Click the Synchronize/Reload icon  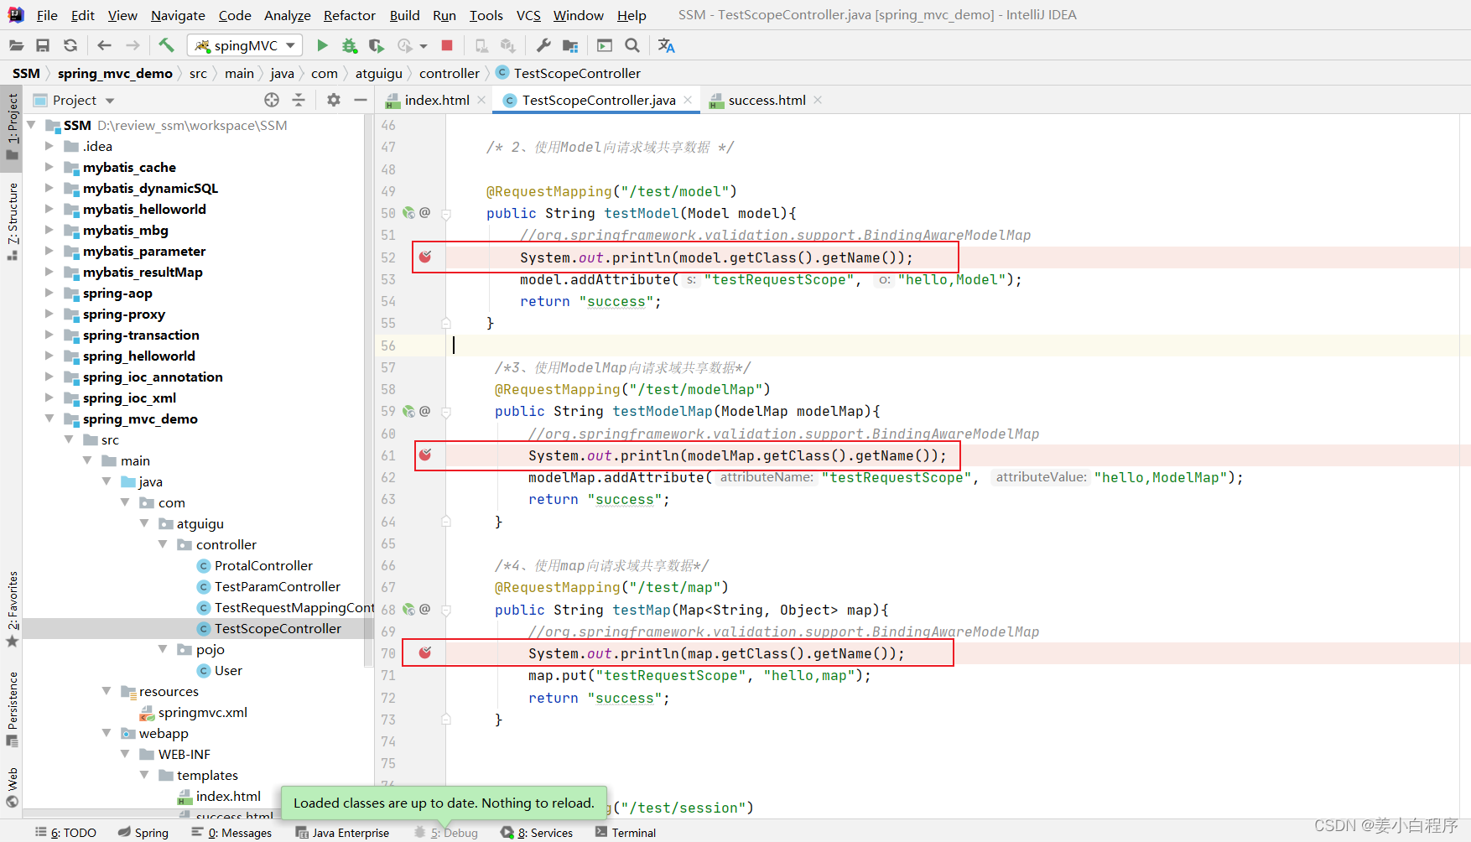click(x=70, y=45)
